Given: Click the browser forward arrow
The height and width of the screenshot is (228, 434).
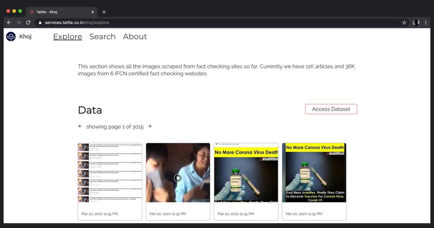Looking at the screenshot, I should (19, 22).
